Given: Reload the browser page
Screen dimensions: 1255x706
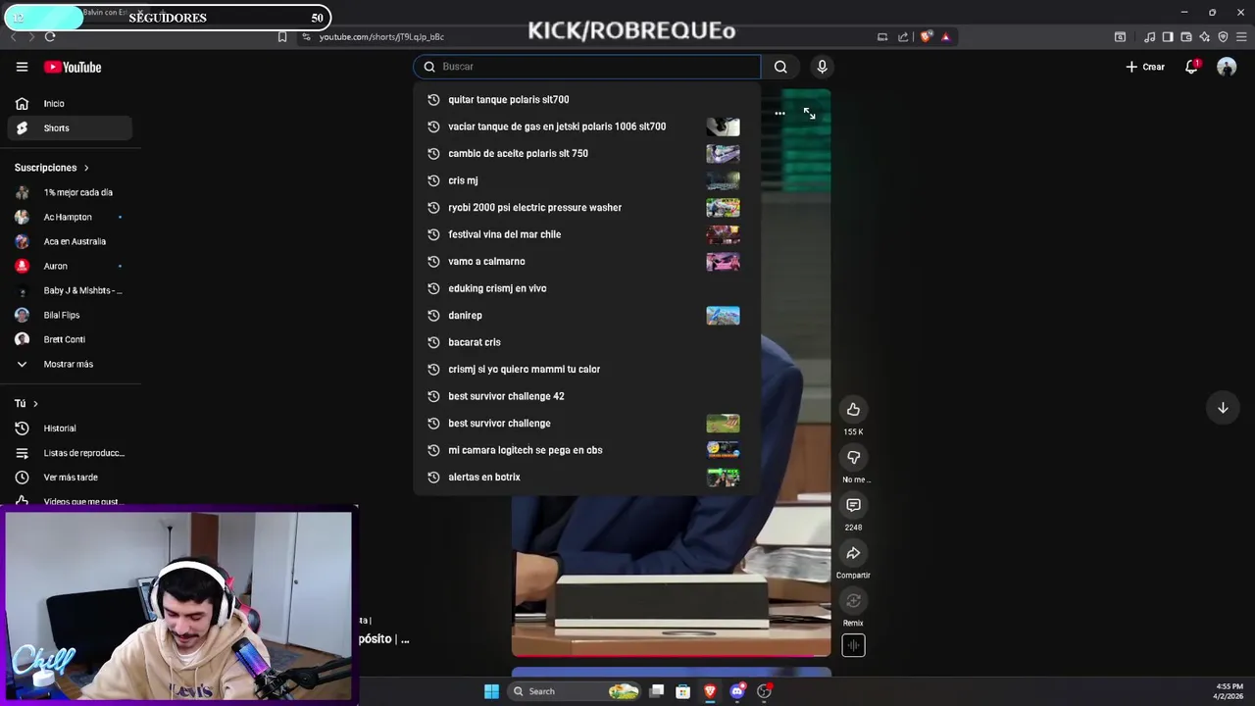Looking at the screenshot, I should pyautogui.click(x=50, y=36).
